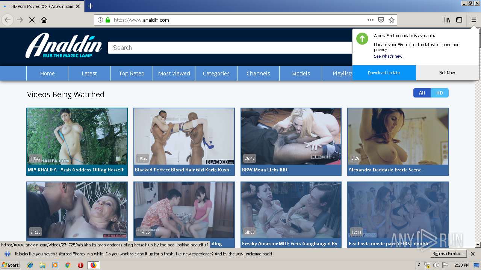Click the site logo in header
481x270 pixels.
[64, 45]
